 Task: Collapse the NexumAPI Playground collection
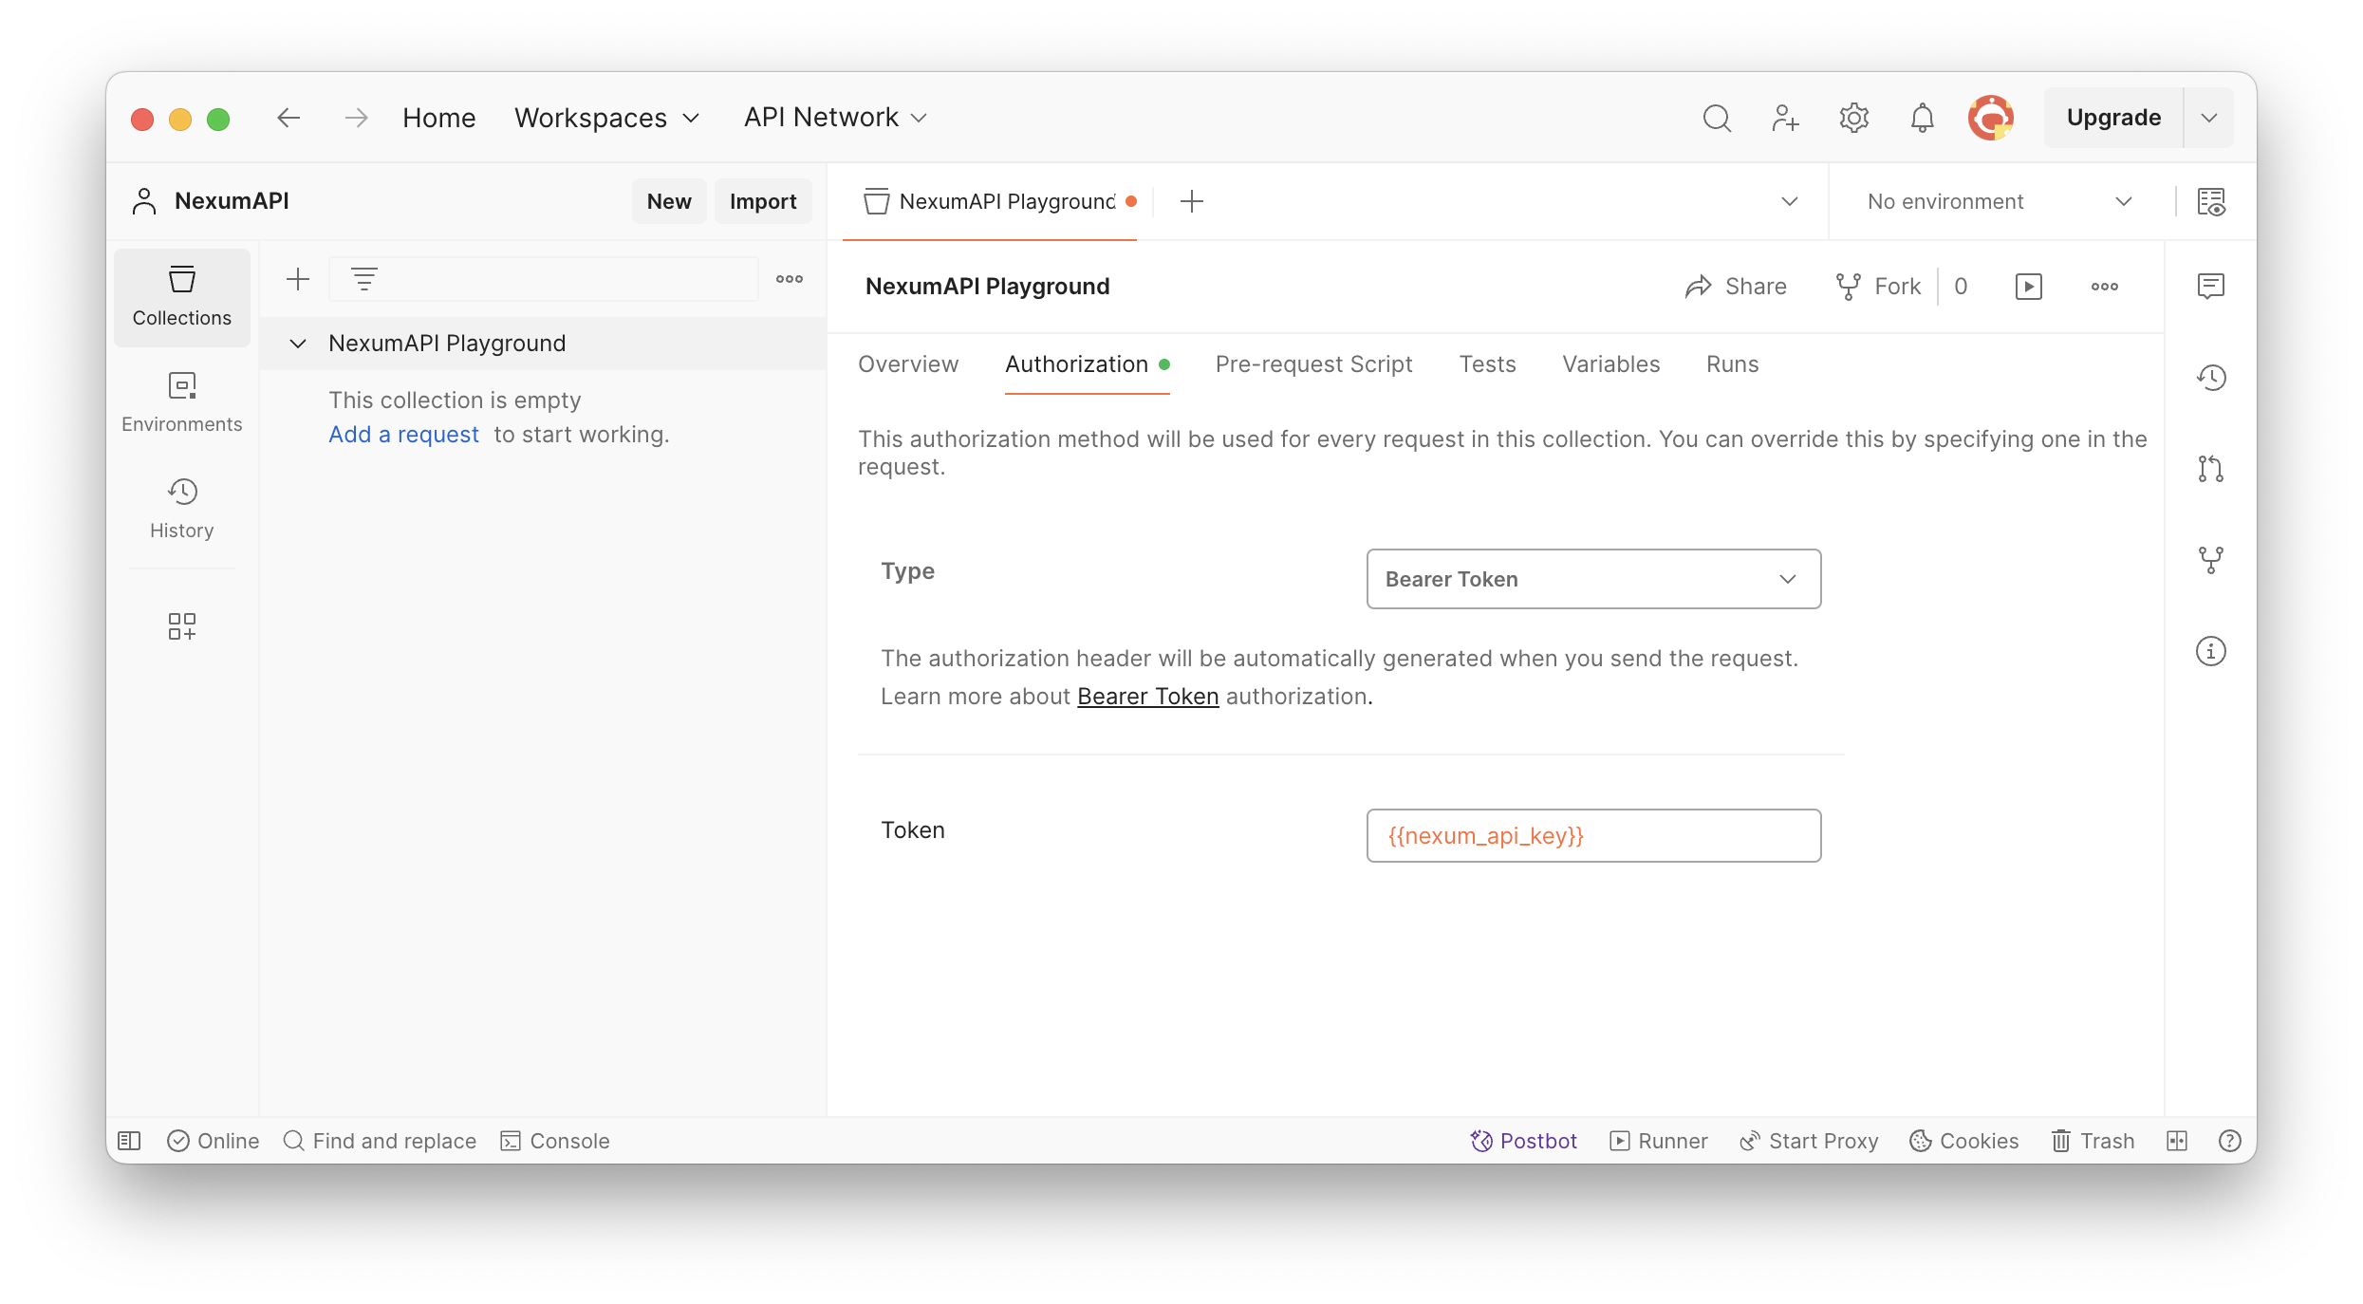(x=298, y=344)
